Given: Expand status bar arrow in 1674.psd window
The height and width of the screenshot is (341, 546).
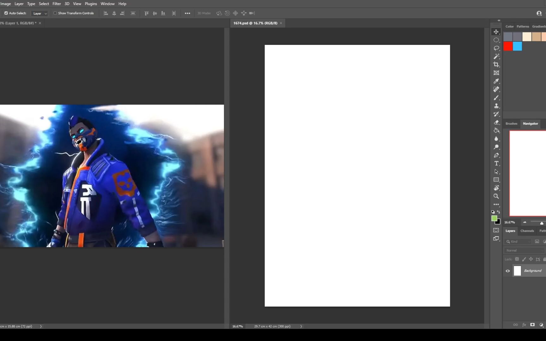Looking at the screenshot, I should point(301,326).
